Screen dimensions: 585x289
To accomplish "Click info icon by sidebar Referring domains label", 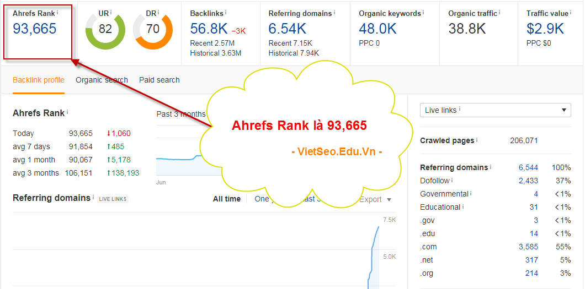I will click(x=491, y=166).
